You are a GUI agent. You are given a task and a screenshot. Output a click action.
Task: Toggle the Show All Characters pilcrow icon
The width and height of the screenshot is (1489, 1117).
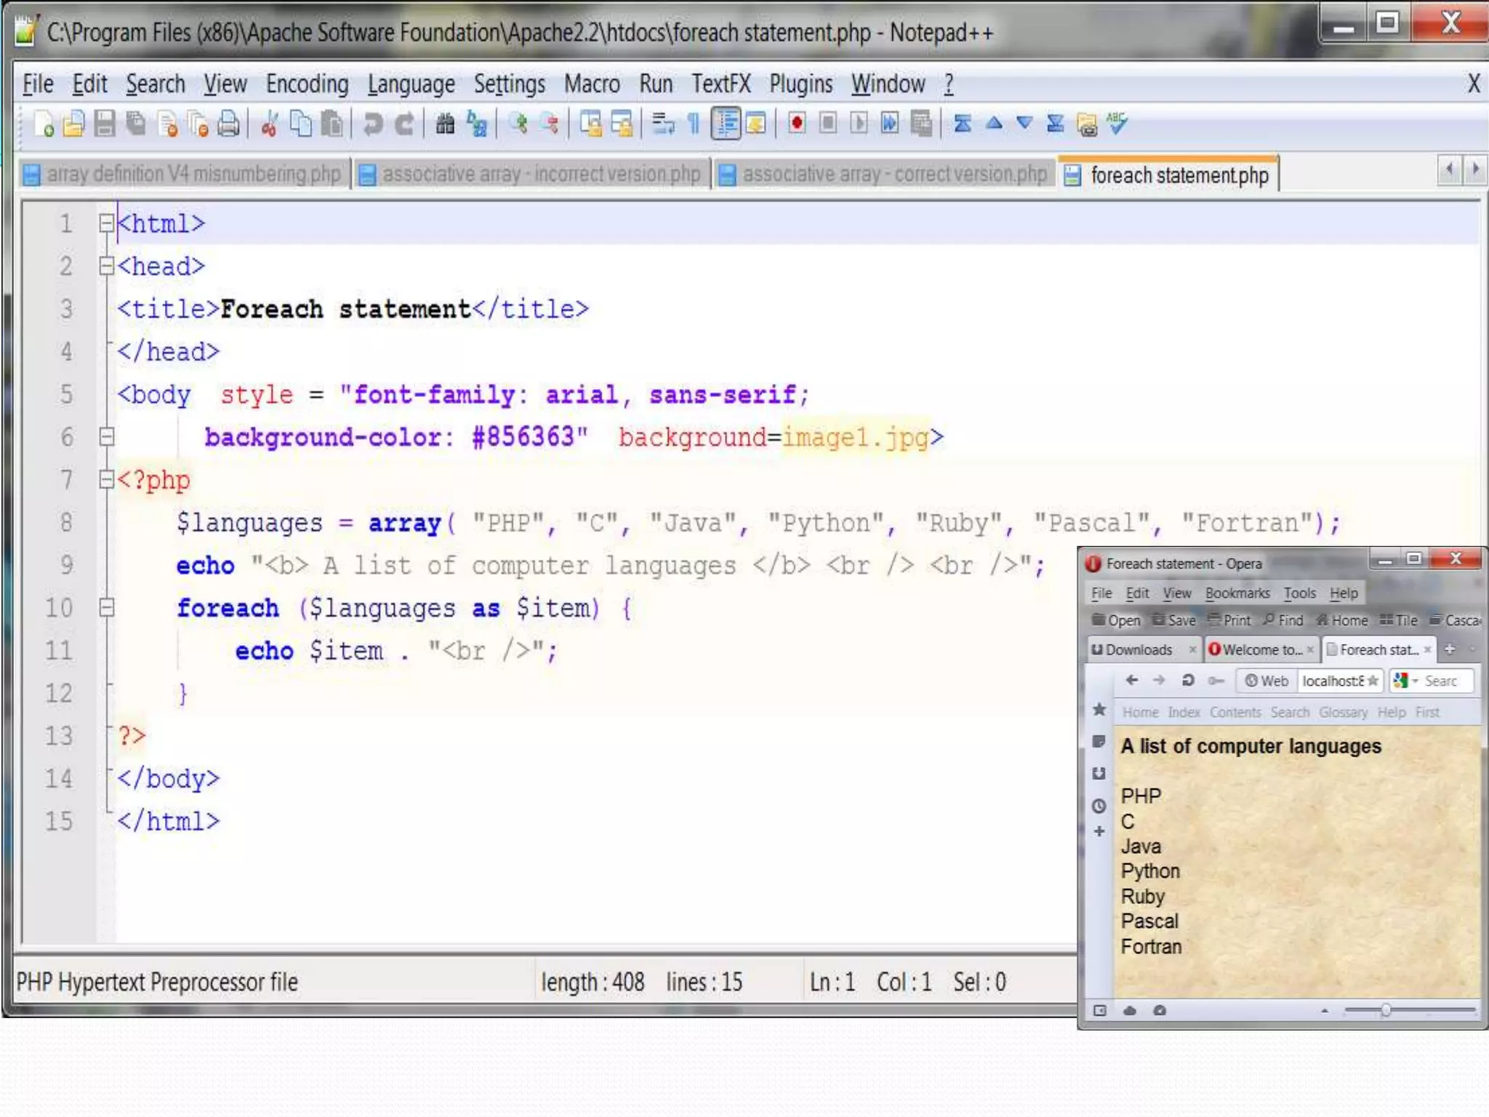[694, 124]
